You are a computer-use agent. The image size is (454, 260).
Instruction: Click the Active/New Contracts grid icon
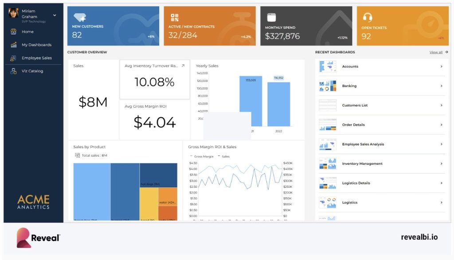(175, 17)
